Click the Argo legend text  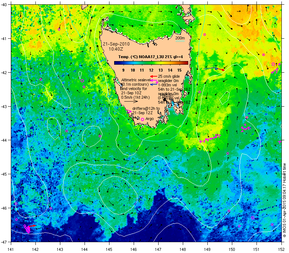click(150, 119)
